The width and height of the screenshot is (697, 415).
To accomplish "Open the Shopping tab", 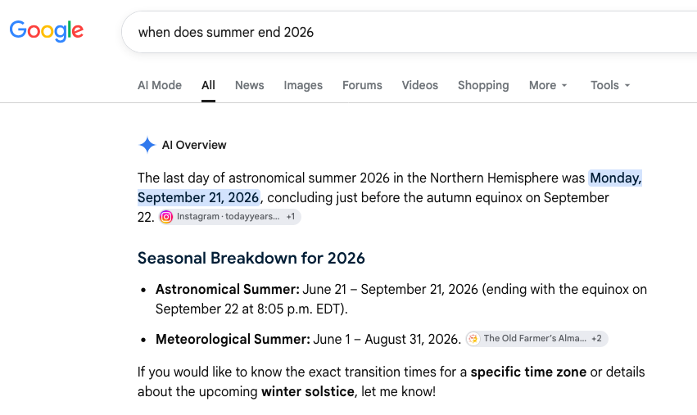I will click(483, 85).
